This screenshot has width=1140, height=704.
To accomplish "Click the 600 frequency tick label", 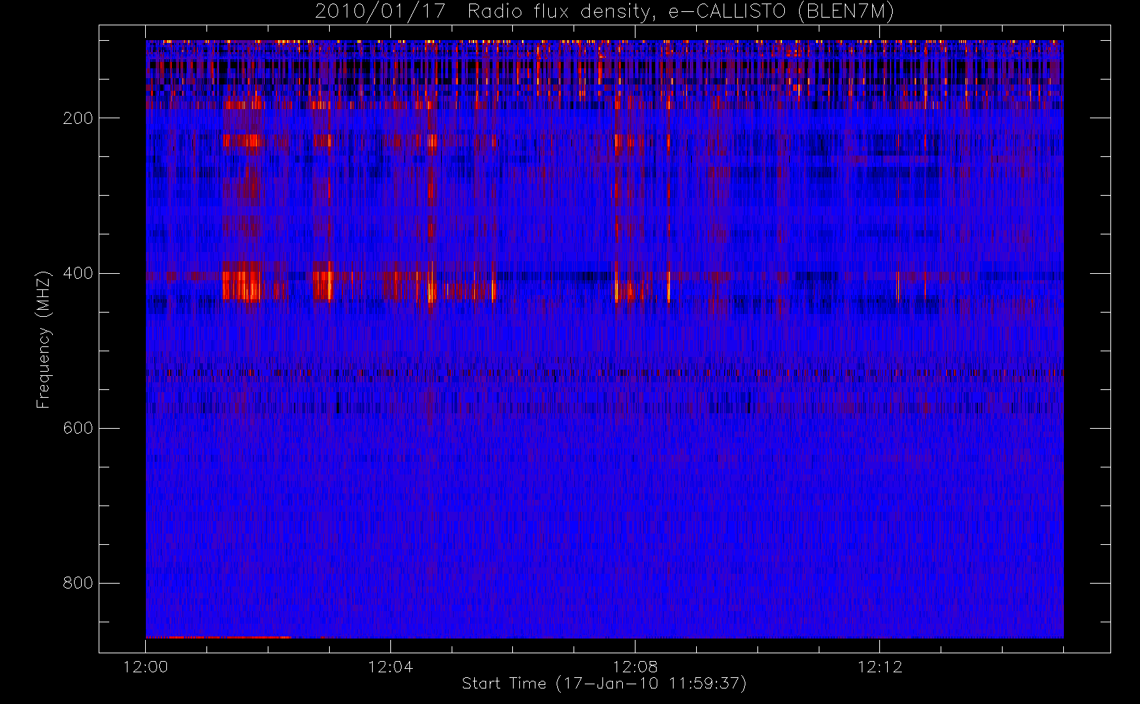I will (78, 428).
